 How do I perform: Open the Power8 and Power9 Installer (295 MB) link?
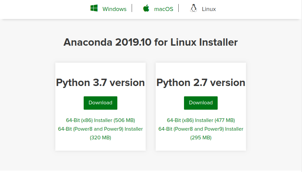click(x=201, y=133)
